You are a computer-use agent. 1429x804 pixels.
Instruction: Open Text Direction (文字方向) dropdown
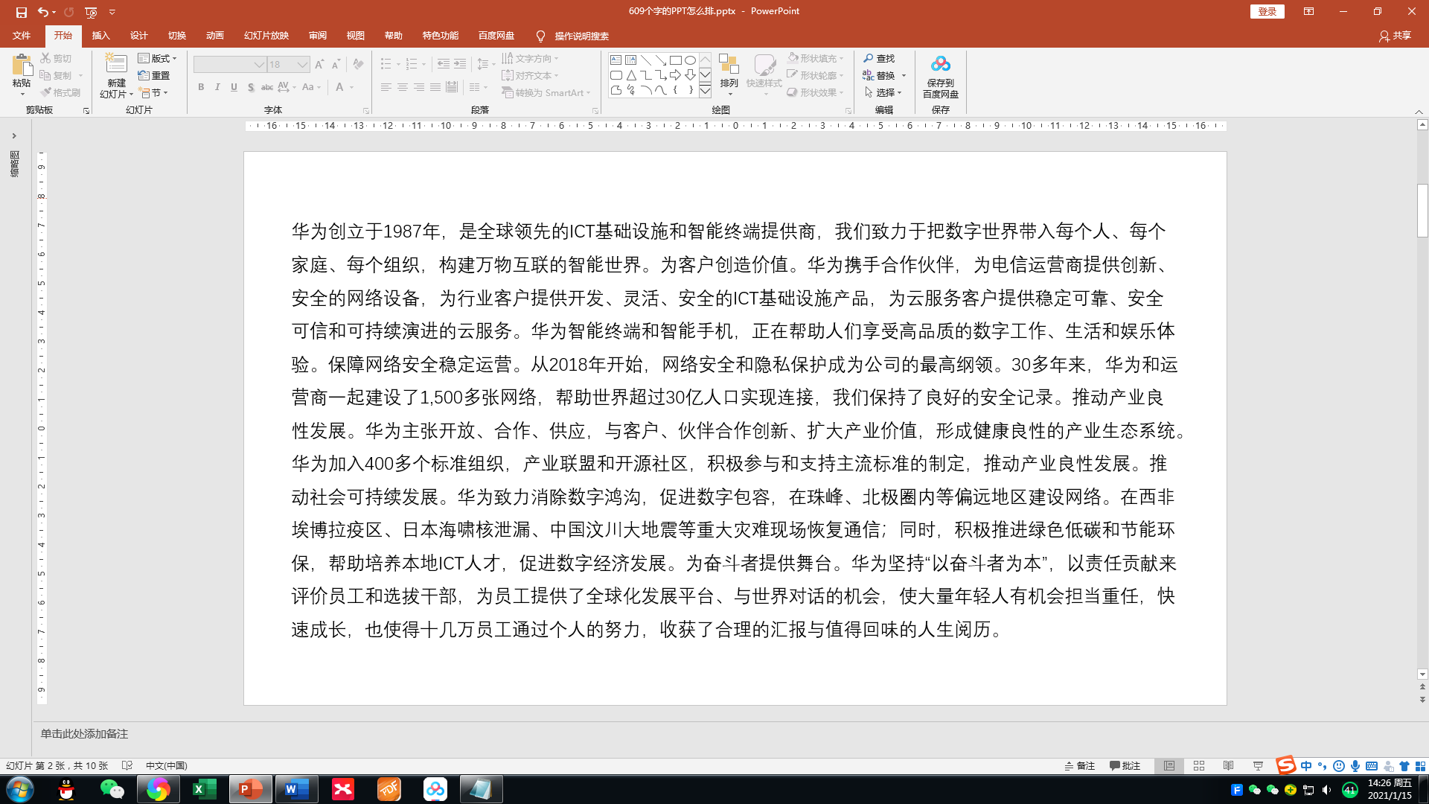530,58
